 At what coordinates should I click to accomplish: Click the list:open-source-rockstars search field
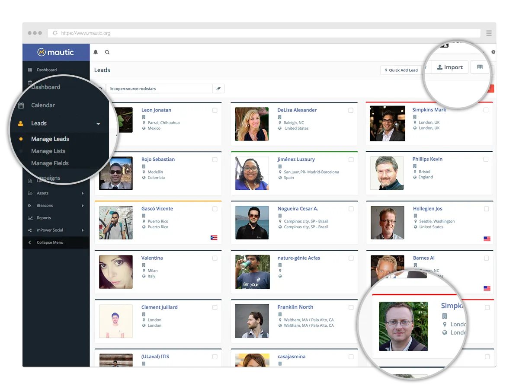pos(159,89)
